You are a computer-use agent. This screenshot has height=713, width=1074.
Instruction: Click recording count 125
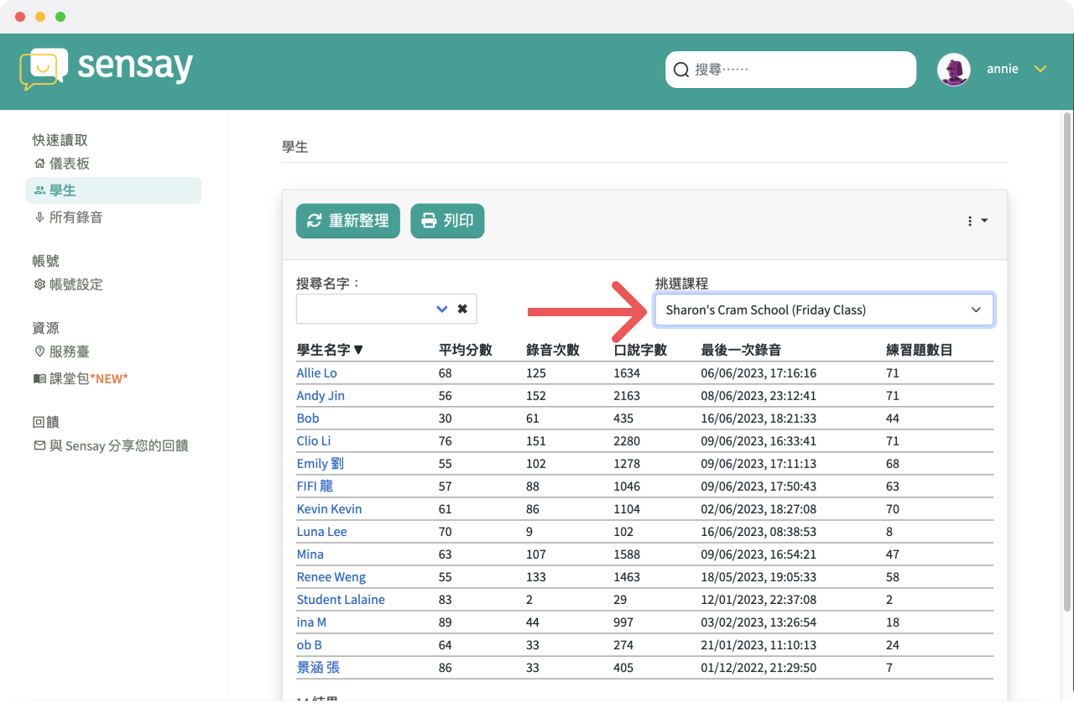(x=536, y=372)
